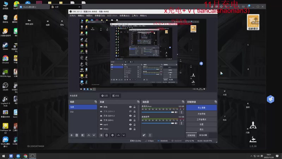Image resolution: width=282 pixels, height=159 pixels.
Task: Float the 来源 dock panel icon
Action: [x=138, y=102]
